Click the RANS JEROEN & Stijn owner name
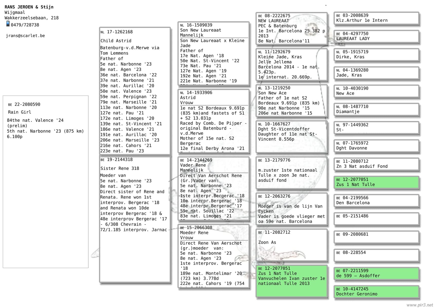 point(29,7)
